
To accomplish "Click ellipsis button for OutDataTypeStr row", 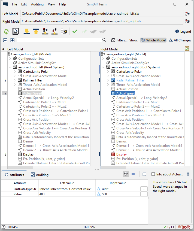I will tap(144, 189).
